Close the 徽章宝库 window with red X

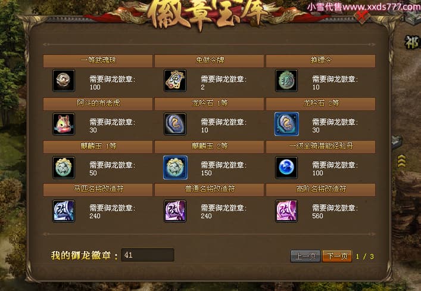pyautogui.click(x=361, y=17)
